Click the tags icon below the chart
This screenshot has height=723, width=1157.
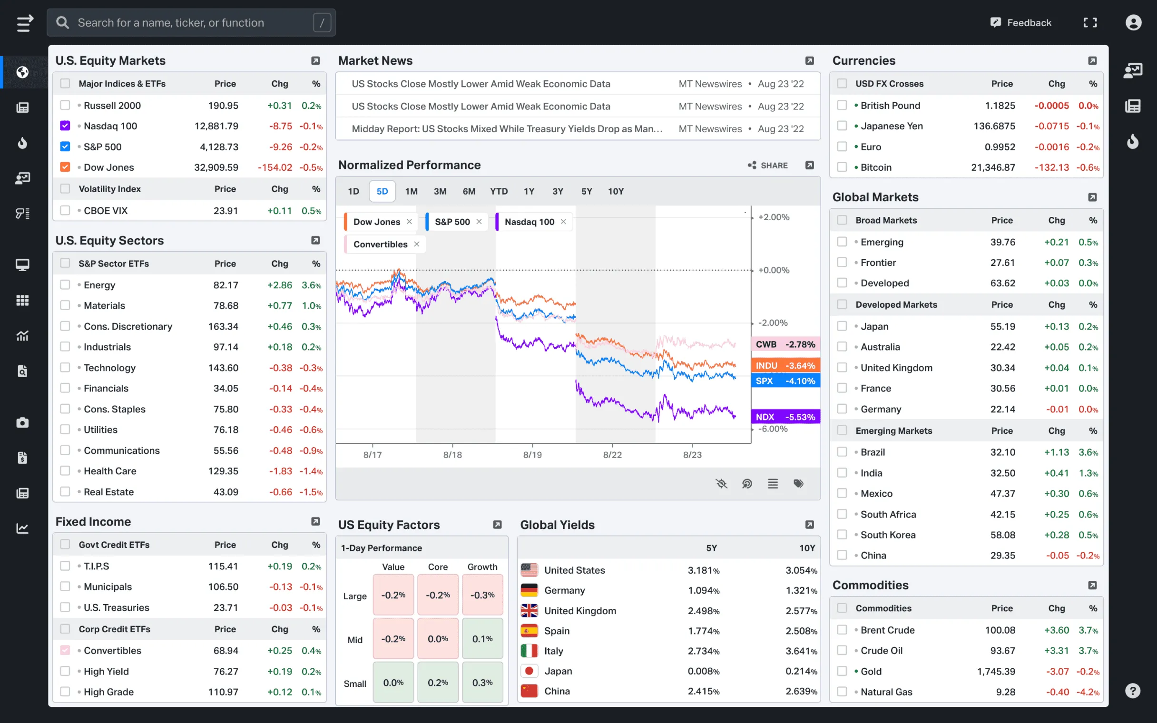[798, 483]
